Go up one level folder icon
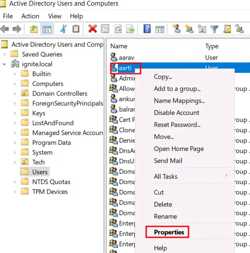 click(34, 29)
